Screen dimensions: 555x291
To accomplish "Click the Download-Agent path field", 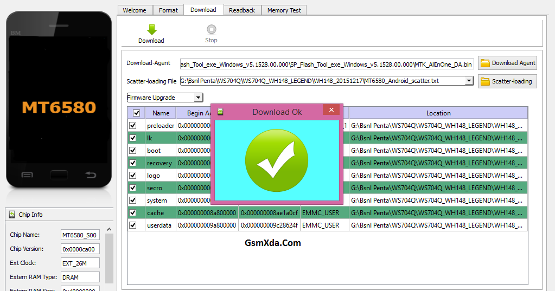I will [x=327, y=64].
